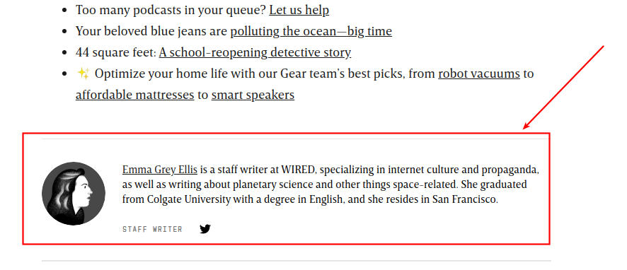
Task: Open the 'Let us help' podcasts link
Action: 299,10
